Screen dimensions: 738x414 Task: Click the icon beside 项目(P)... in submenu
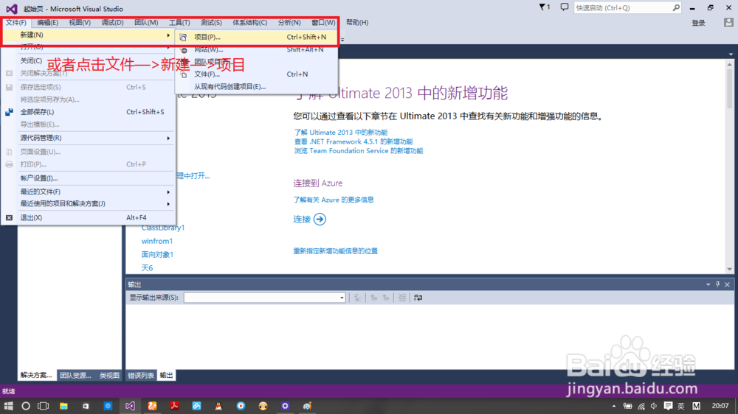[183, 37]
